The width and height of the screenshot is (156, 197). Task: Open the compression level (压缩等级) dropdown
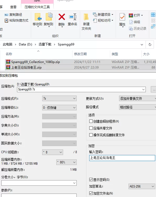tap(59, 107)
